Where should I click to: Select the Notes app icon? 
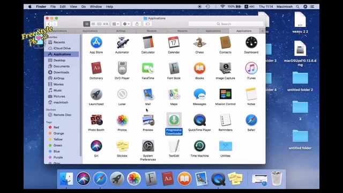coord(251,94)
